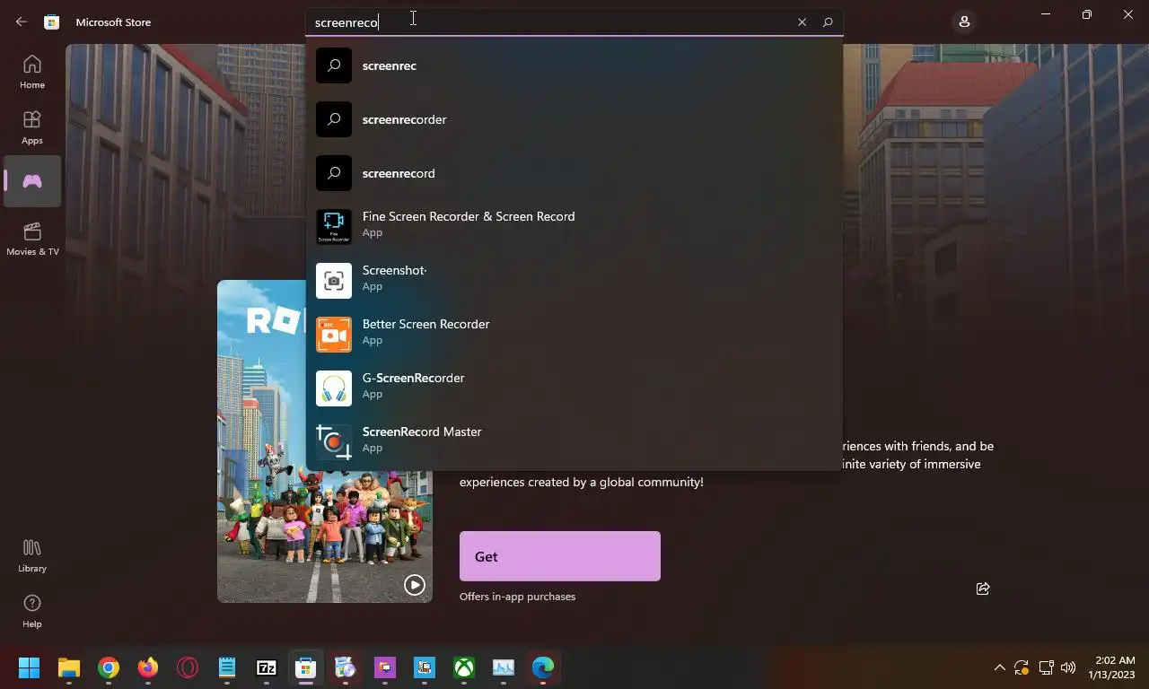Click the share icon for Roblox
The height and width of the screenshot is (689, 1149).
pos(983,589)
